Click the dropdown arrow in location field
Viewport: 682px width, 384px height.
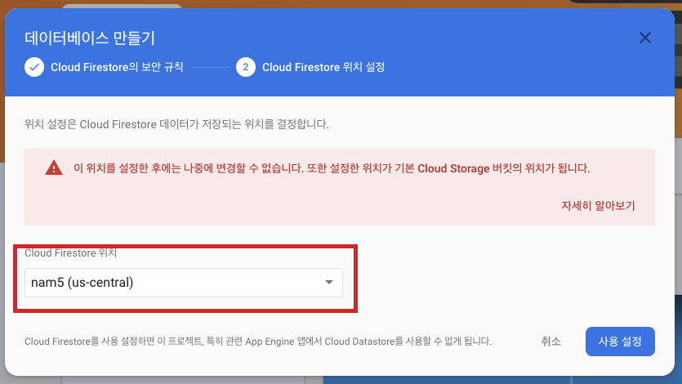click(329, 283)
